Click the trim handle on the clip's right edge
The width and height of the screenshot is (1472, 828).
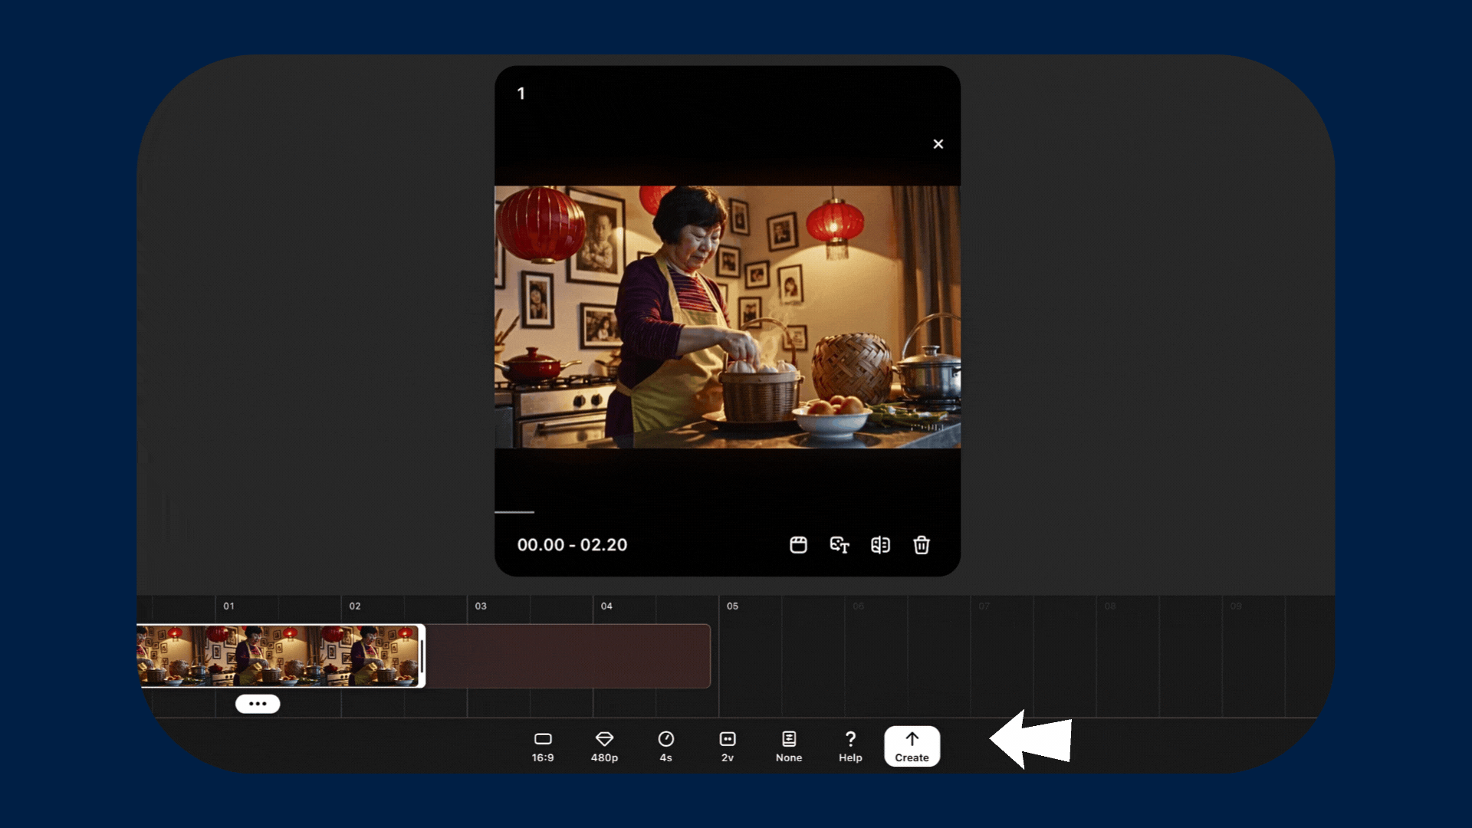(x=421, y=656)
